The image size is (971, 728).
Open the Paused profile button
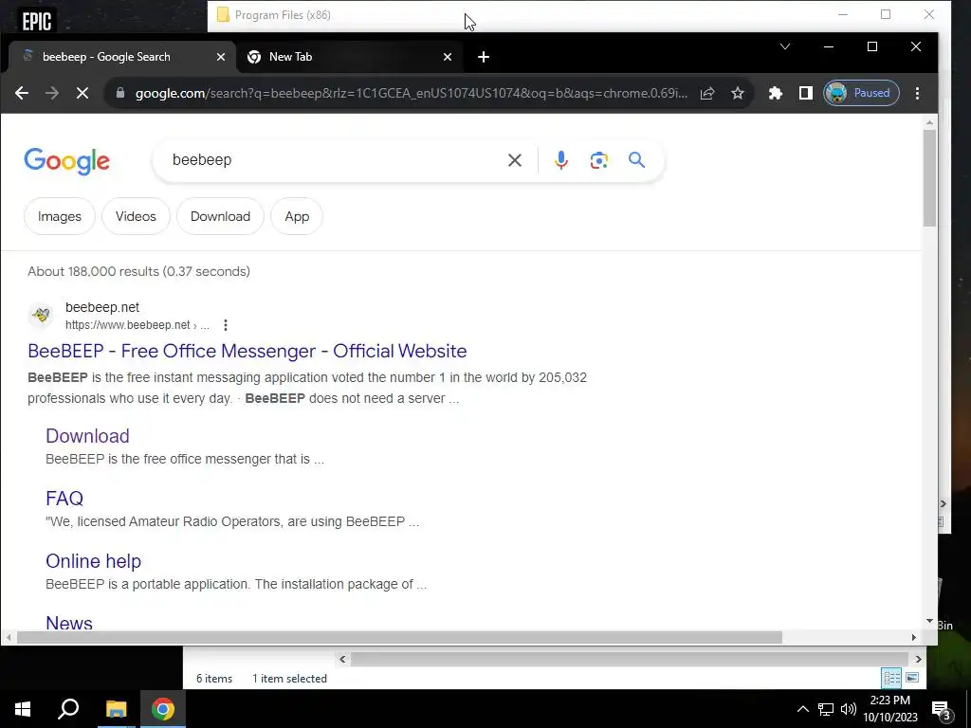tap(861, 93)
